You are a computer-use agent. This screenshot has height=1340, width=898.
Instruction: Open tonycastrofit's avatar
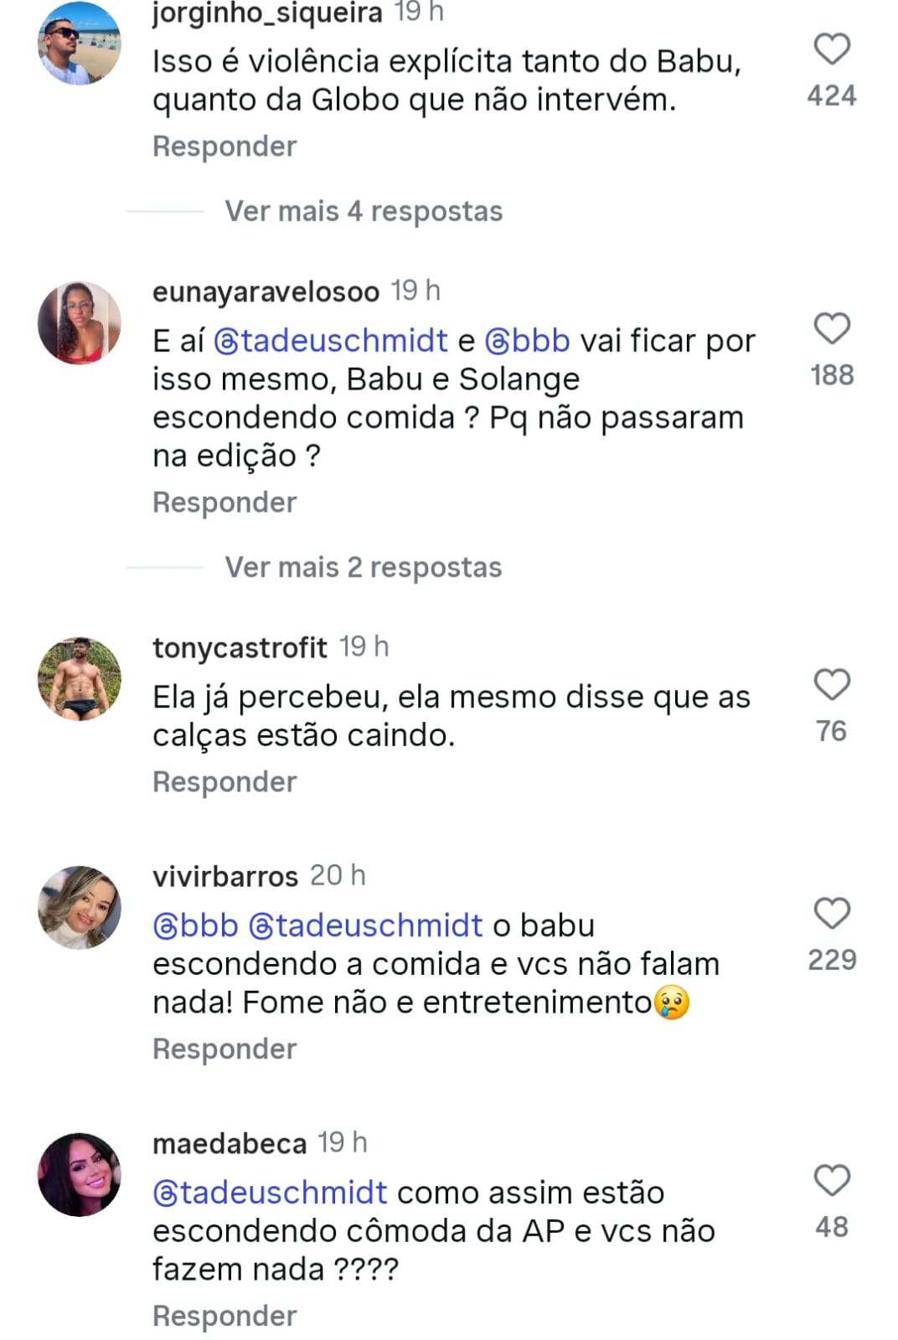click(x=80, y=678)
